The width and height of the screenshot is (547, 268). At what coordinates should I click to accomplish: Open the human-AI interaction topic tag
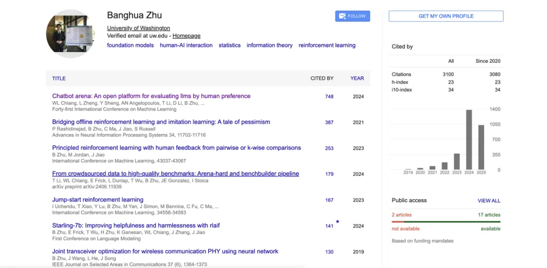click(x=186, y=46)
